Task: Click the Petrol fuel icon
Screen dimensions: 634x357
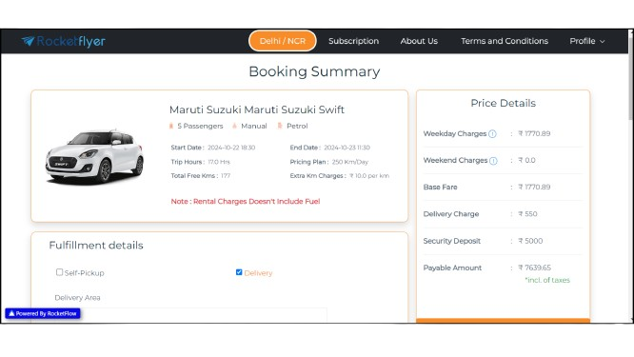Action: click(279, 126)
